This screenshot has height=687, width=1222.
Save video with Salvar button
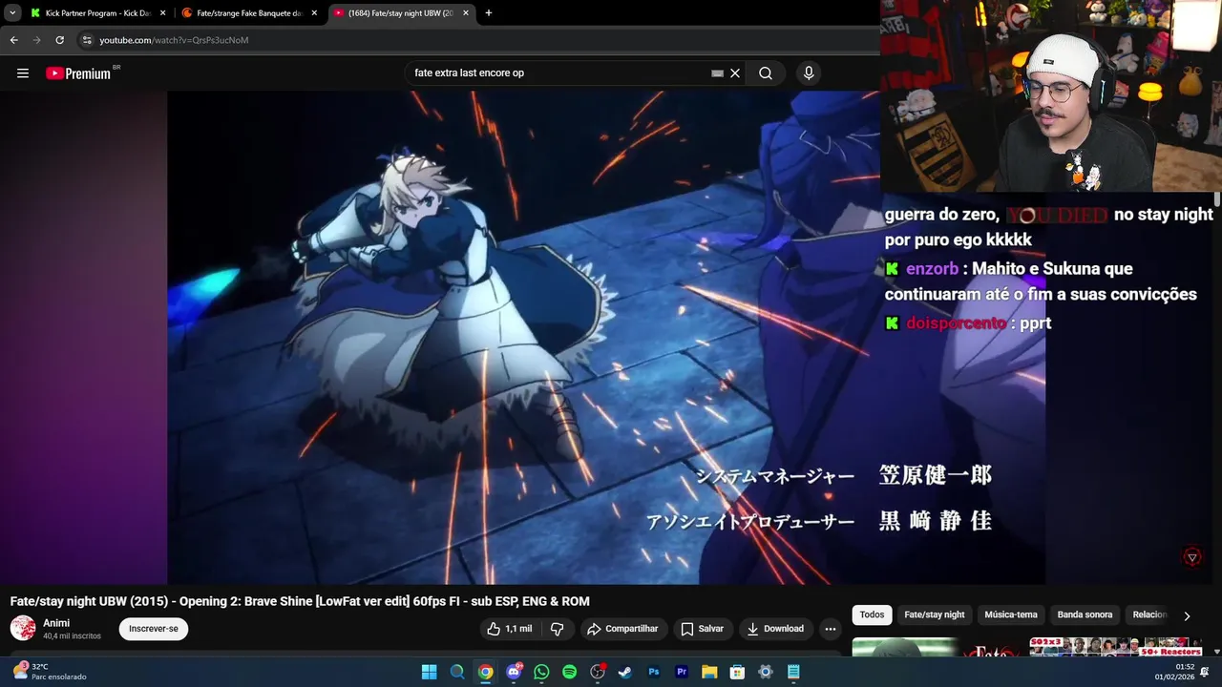(702, 629)
